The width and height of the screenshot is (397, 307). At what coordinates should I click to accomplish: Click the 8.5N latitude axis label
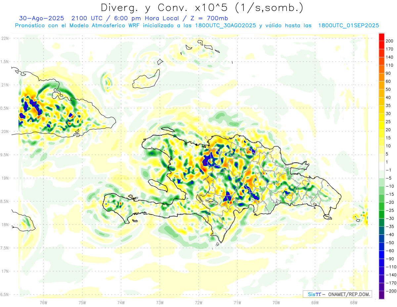click(5, 201)
